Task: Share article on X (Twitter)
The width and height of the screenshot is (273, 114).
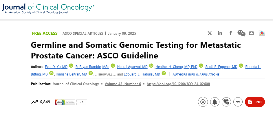Action: coord(210,33)
